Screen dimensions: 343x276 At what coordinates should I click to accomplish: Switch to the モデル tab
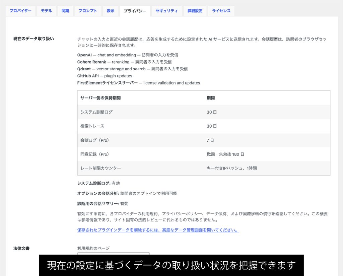point(46,11)
